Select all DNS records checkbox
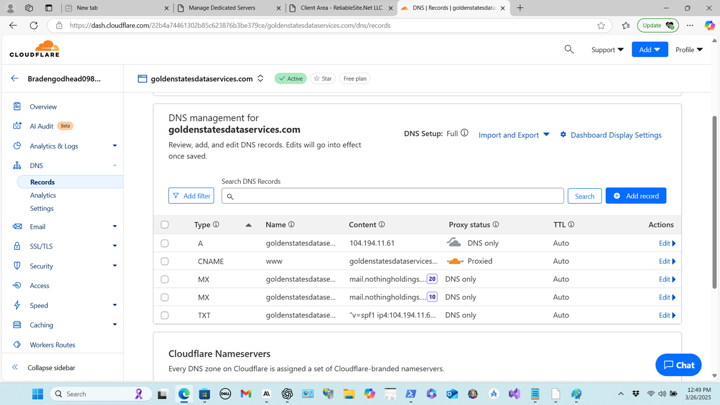This screenshot has width=720, height=405. (165, 225)
